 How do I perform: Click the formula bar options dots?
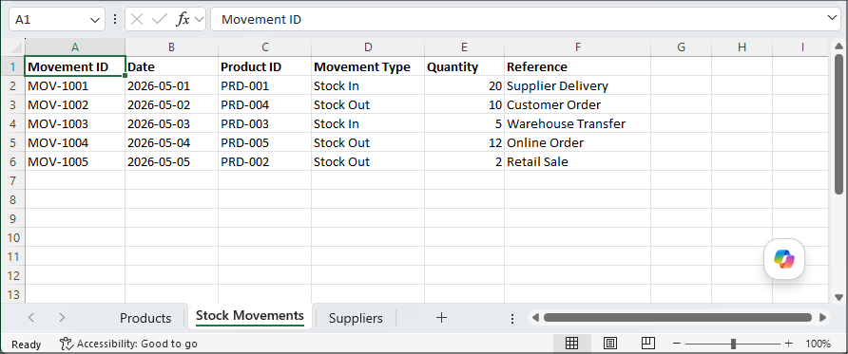[x=115, y=19]
